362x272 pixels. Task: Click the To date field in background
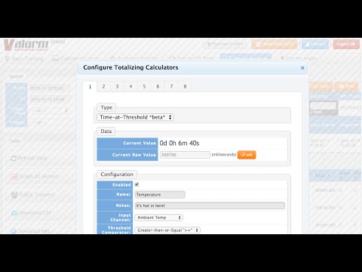coord(49,100)
